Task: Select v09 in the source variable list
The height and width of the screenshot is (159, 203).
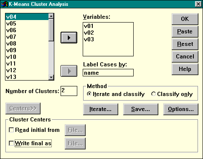Action: [x=27, y=50]
